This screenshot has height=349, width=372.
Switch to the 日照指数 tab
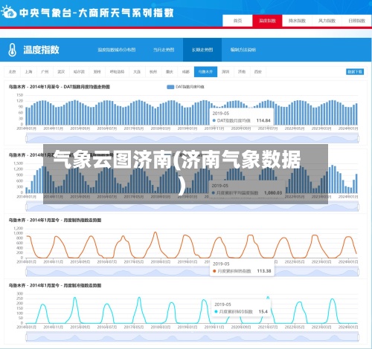(x=356, y=21)
